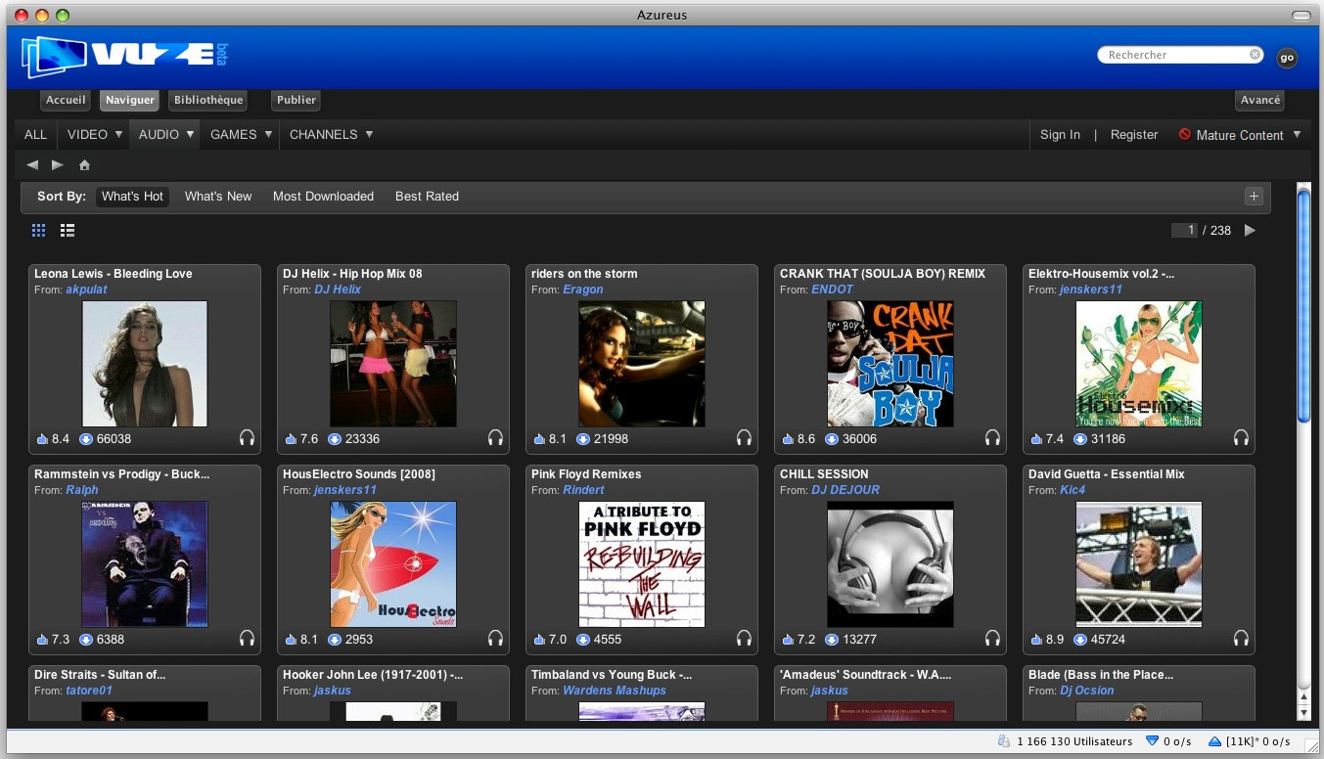Thumbs-up rating icon for Leona Lewis
1324x759 pixels.
tap(42, 439)
